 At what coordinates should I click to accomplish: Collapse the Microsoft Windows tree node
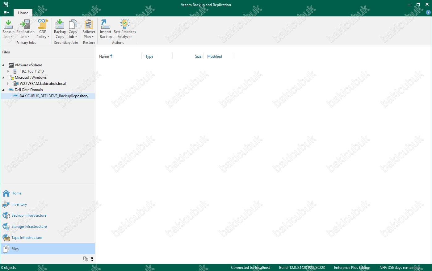tap(3, 77)
